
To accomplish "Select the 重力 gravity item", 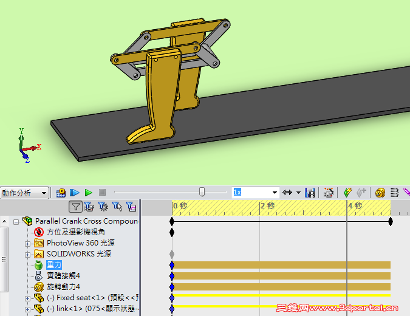I will 54,265.
